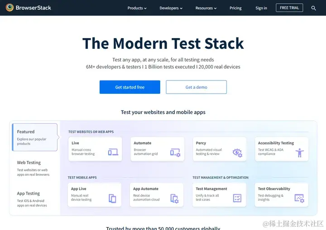Click 'TEST WEBSITES OR WEB APPS' heading

pyautogui.click(x=91, y=132)
